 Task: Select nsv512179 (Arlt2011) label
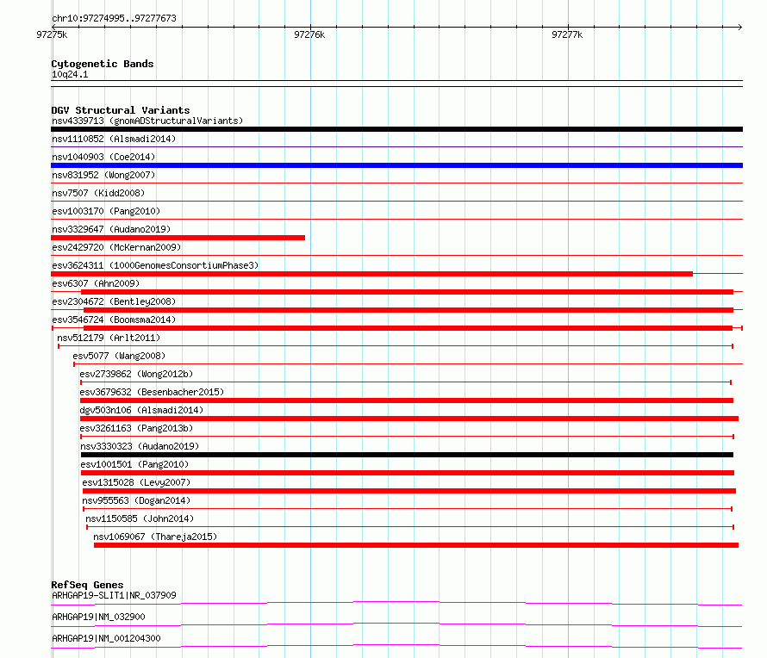coord(109,338)
